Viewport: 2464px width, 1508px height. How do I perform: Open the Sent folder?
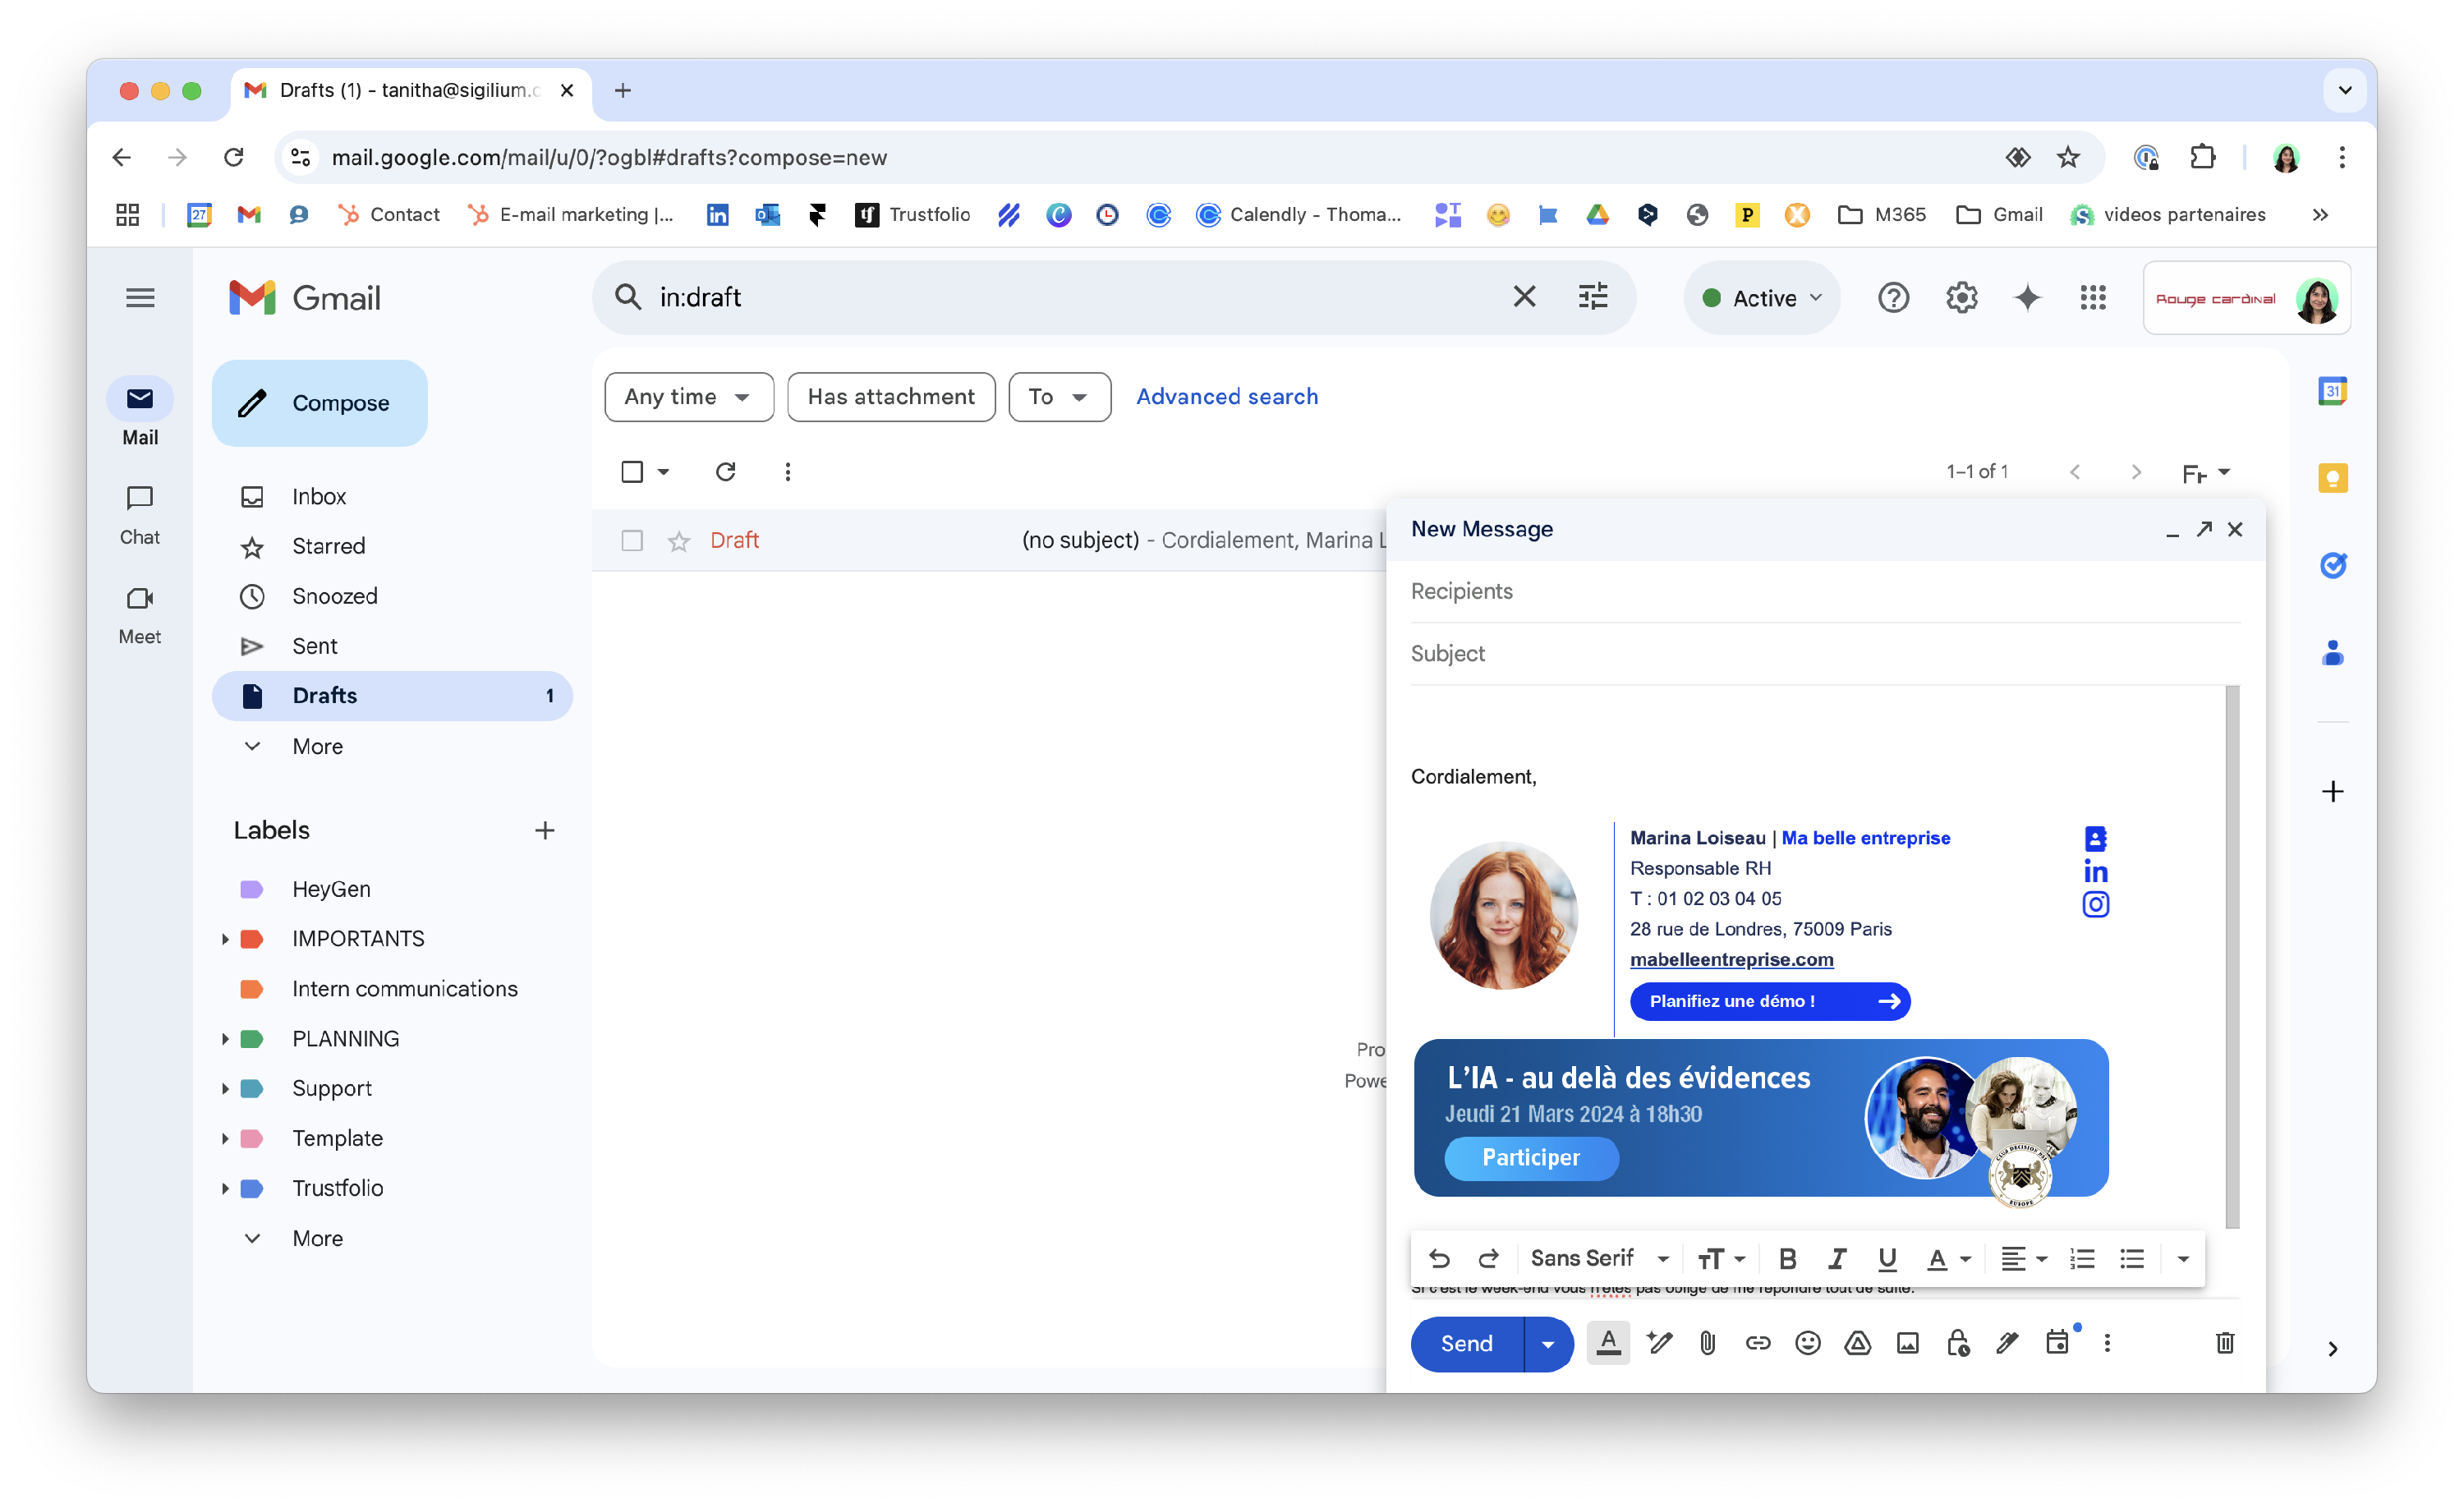click(x=314, y=646)
